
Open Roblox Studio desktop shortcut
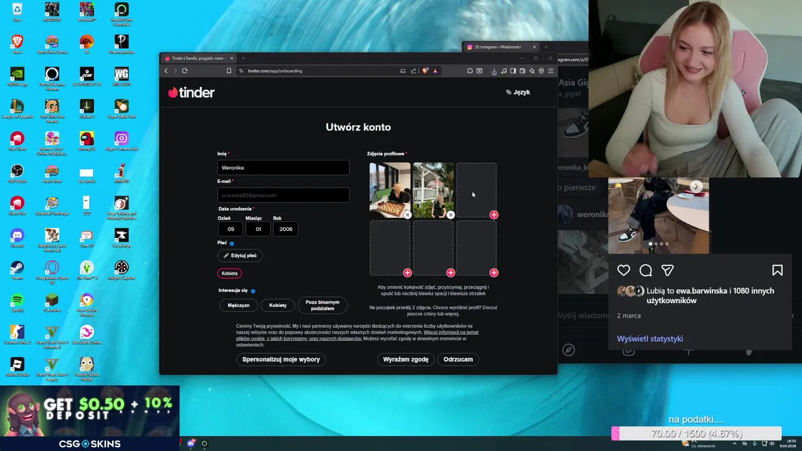point(17,366)
